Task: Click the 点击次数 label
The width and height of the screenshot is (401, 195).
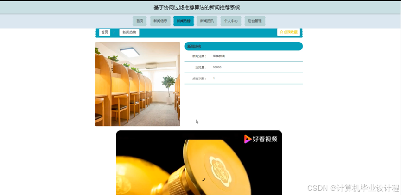Action: point(199,79)
